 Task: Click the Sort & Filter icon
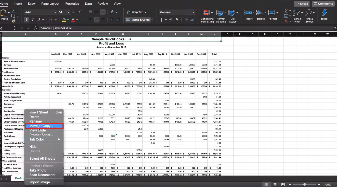click(x=297, y=16)
